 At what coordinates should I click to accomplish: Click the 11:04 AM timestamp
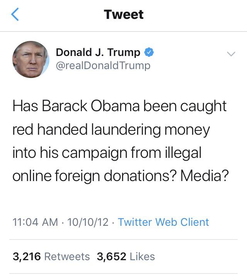[x=35, y=222]
